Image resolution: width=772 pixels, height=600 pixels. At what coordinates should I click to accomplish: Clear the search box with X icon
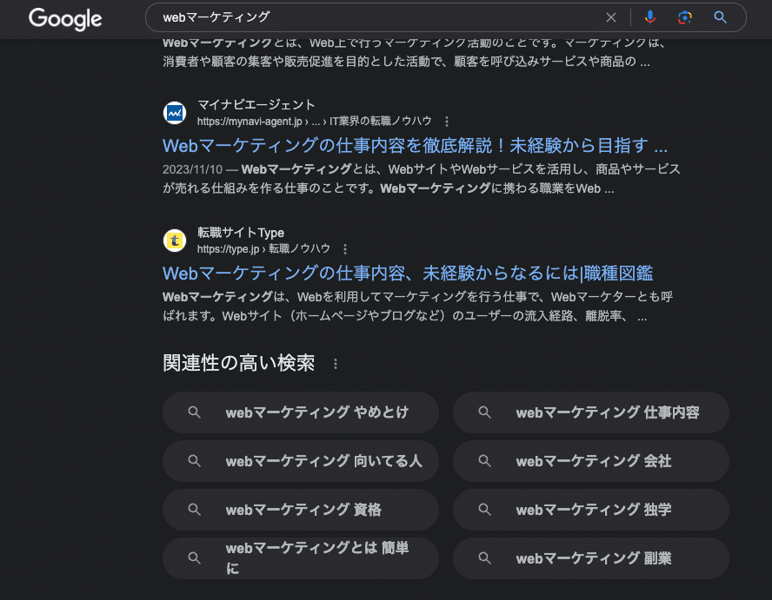point(611,17)
